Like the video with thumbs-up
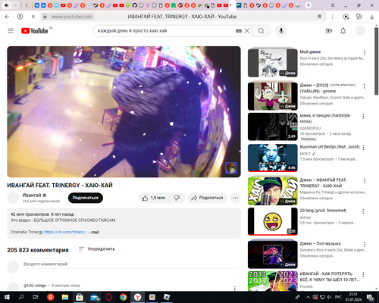The width and height of the screenshot is (379, 303). click(154, 198)
